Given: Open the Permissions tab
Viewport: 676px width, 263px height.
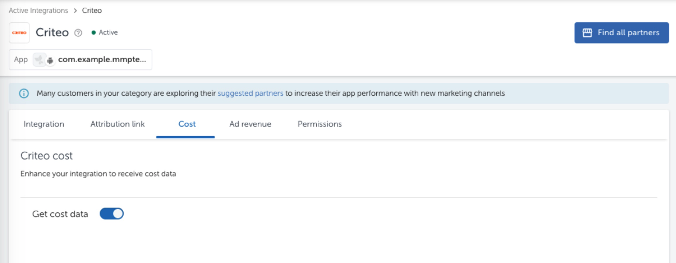Looking at the screenshot, I should pos(320,124).
